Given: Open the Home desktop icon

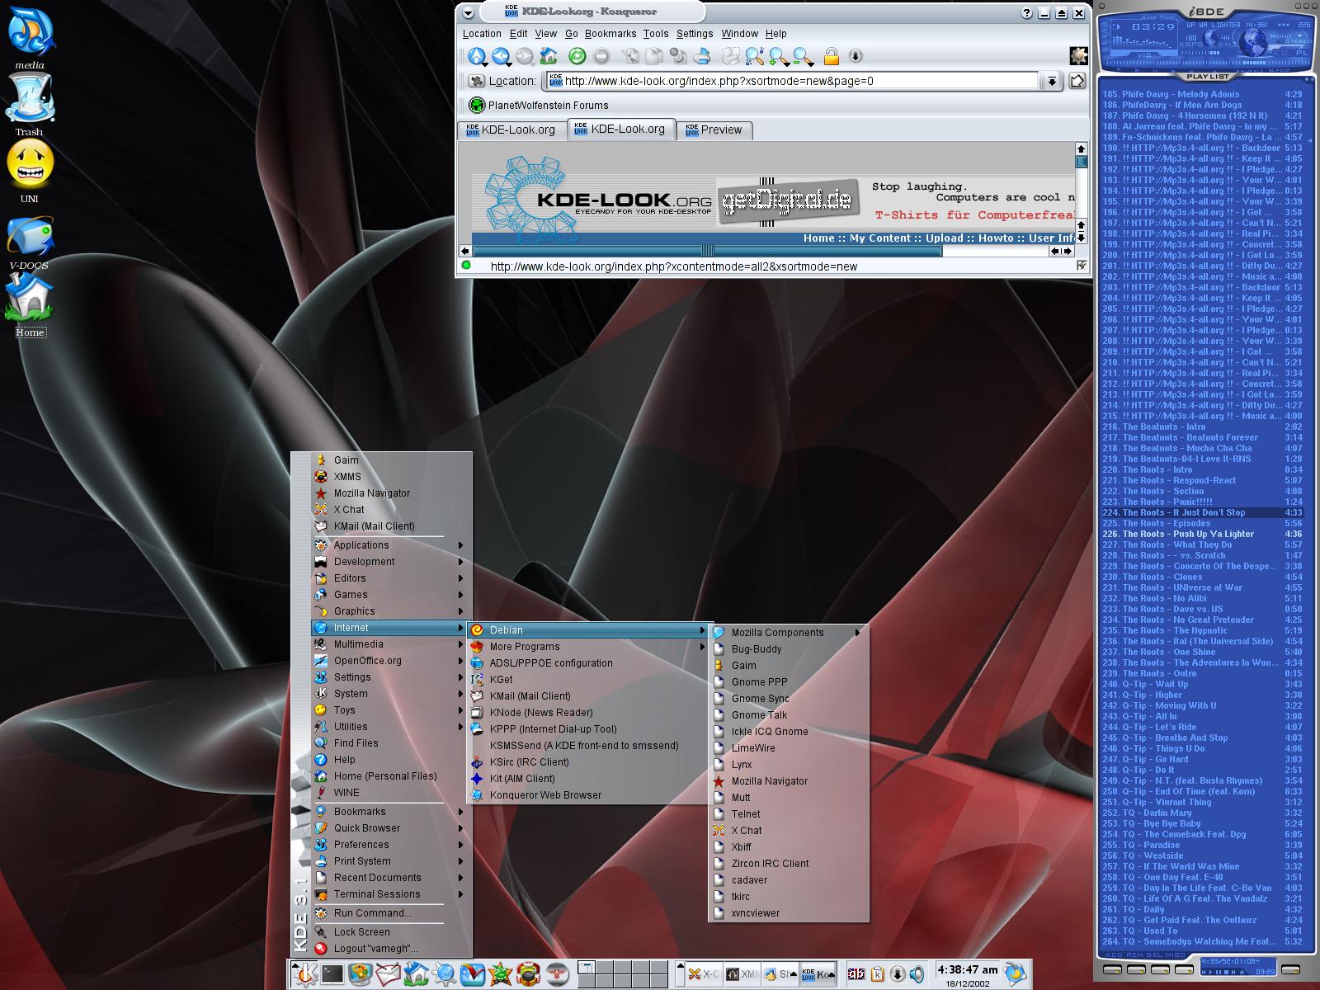Looking at the screenshot, I should coord(29,305).
